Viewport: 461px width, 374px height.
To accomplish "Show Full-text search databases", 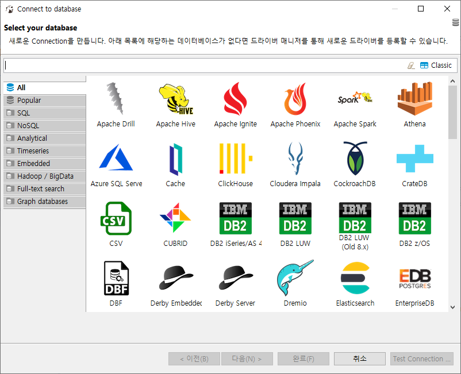I will 45,188.
